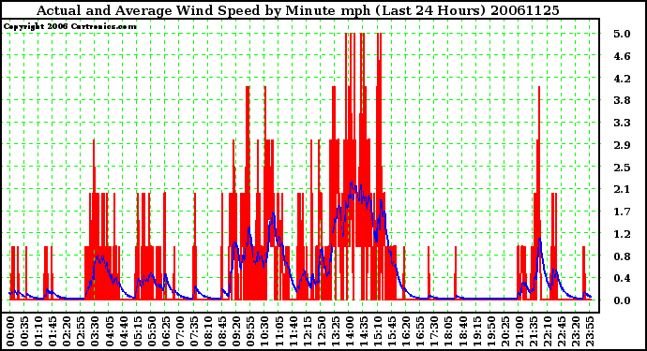Click the 0.4 y-axis label
This screenshot has height=351, width=647.
point(622,279)
